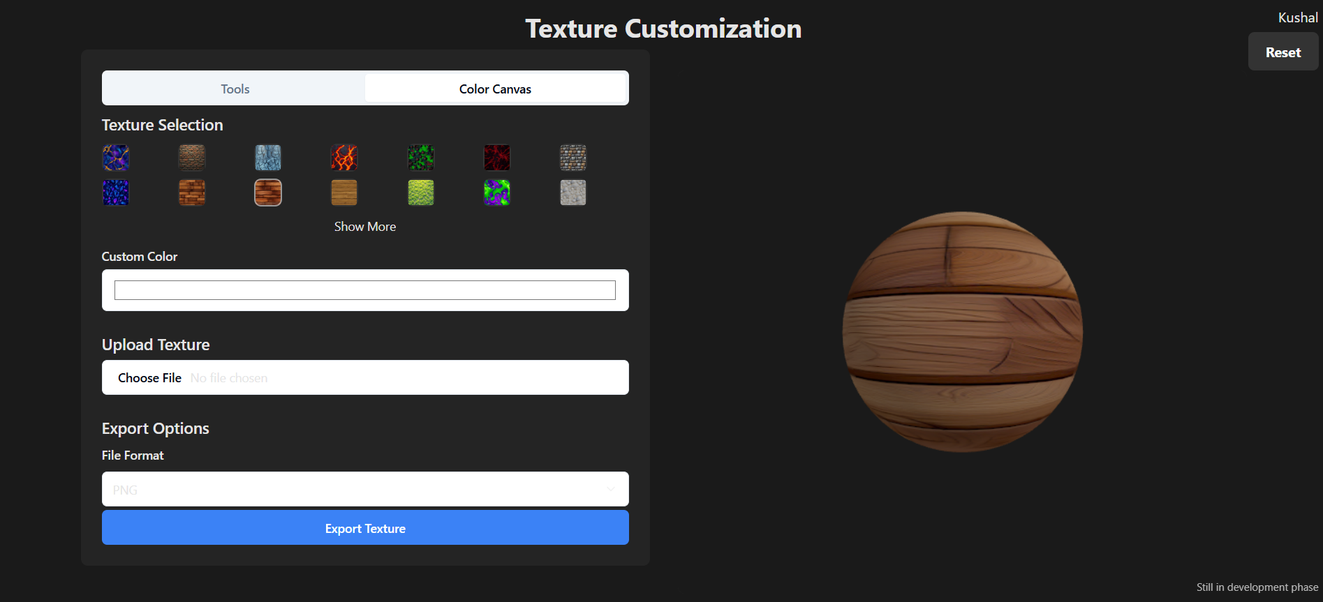
Task: Click the "Still in development phase" text
Action: 1257,587
